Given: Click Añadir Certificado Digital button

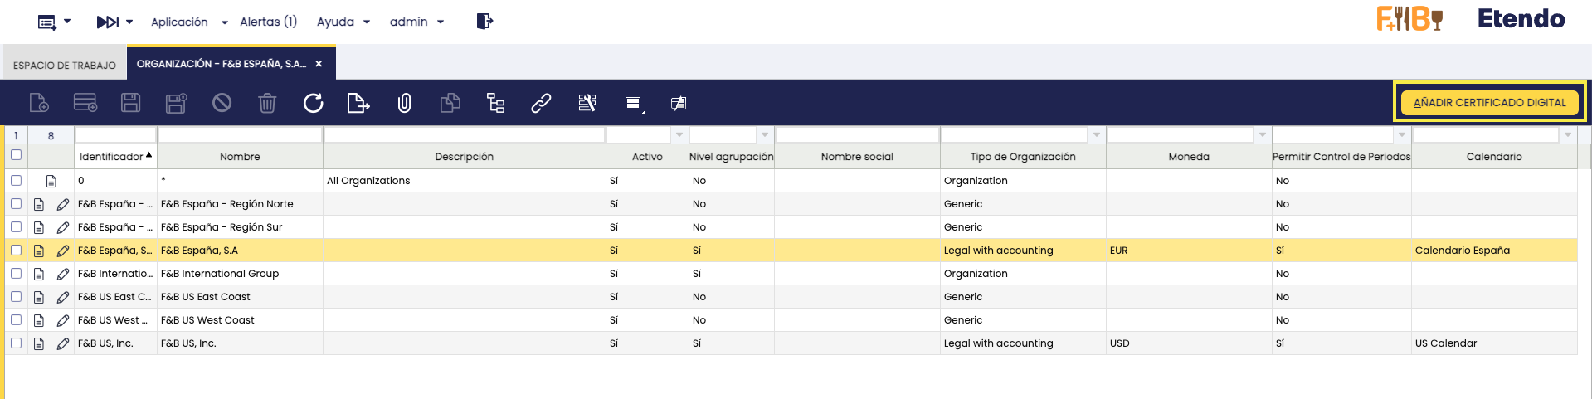Looking at the screenshot, I should pos(1489,102).
